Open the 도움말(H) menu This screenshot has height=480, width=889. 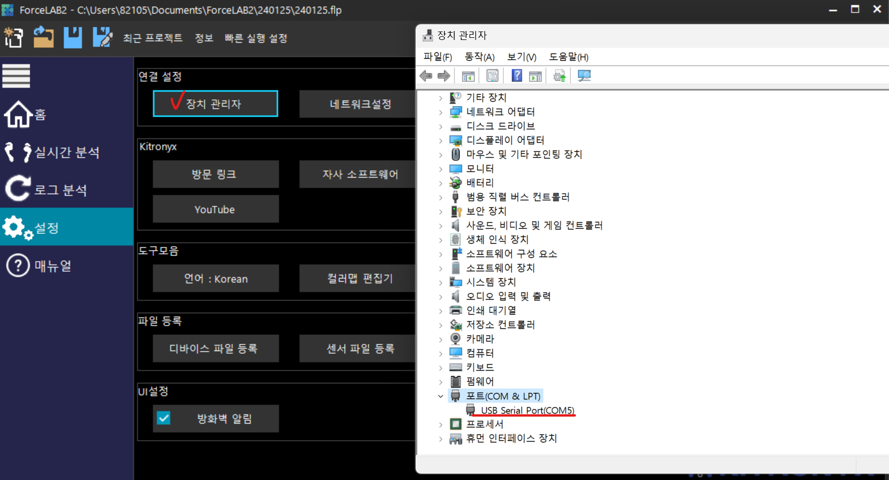coord(568,57)
